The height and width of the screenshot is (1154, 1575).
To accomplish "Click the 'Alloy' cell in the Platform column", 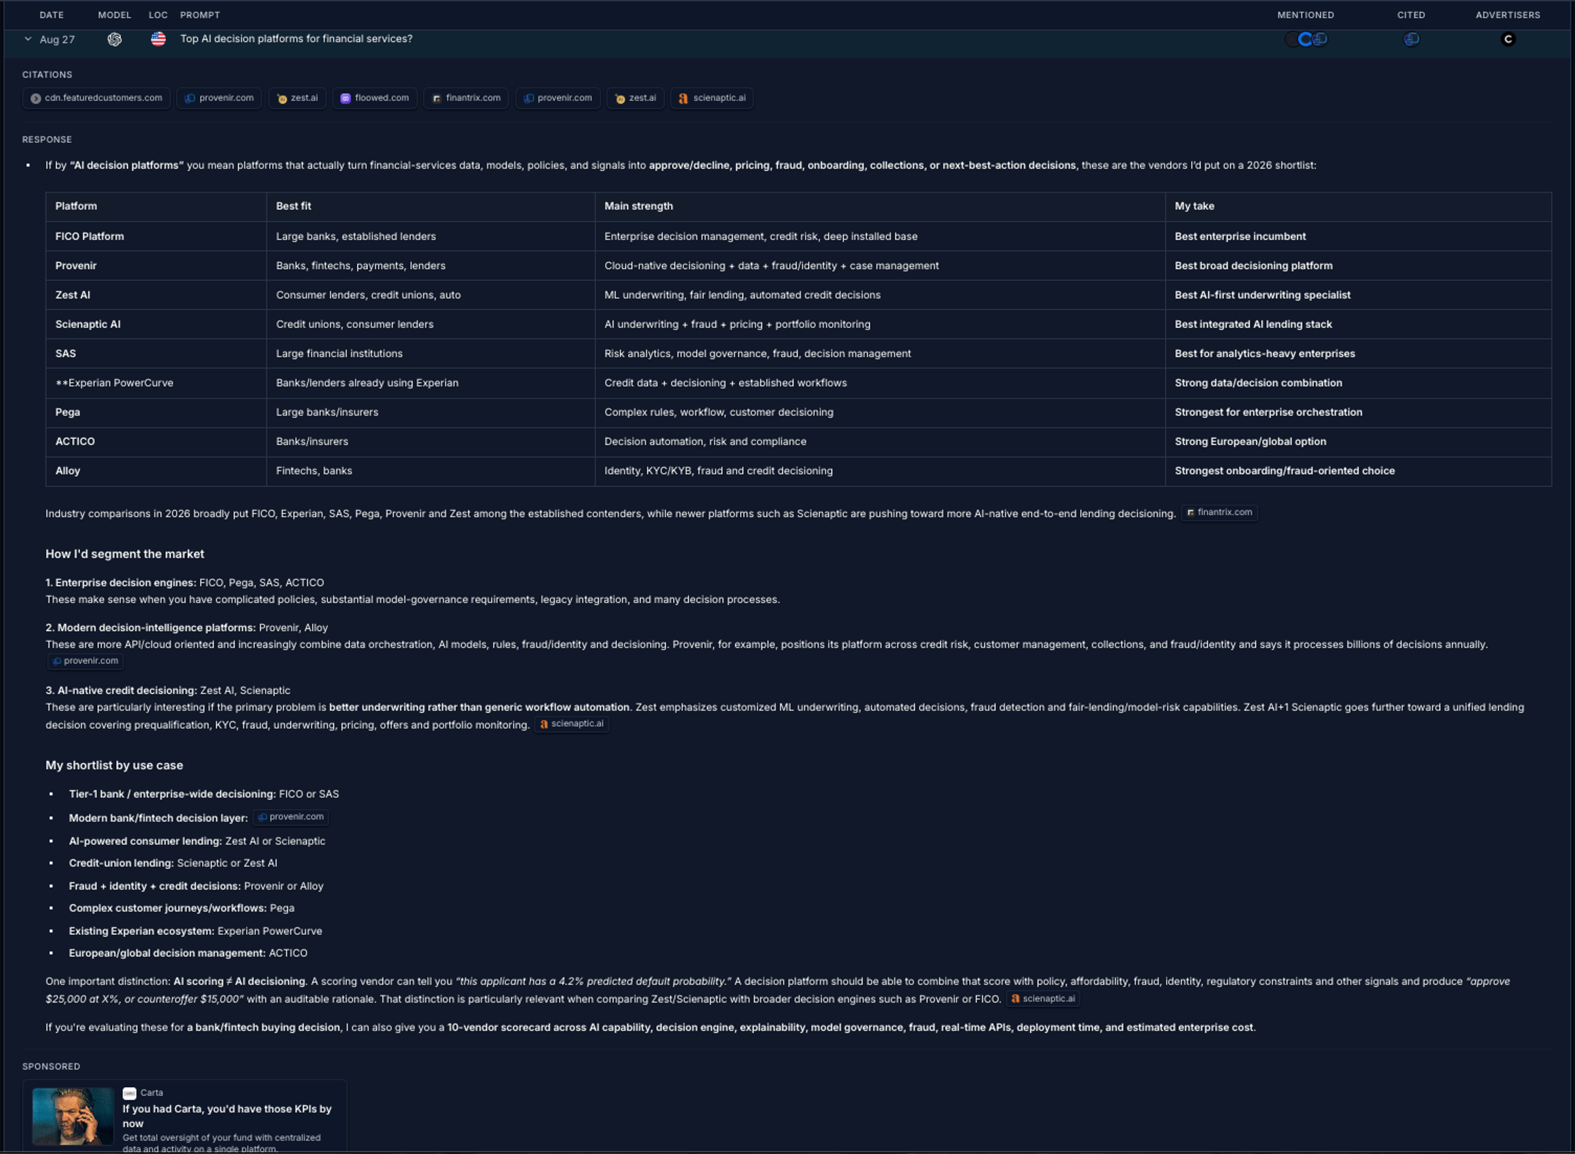I will click(x=156, y=471).
